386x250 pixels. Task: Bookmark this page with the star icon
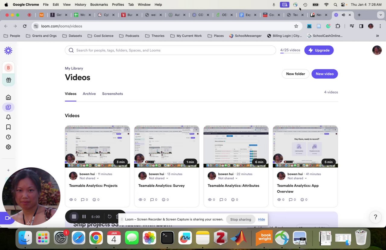pyautogui.click(x=296, y=26)
